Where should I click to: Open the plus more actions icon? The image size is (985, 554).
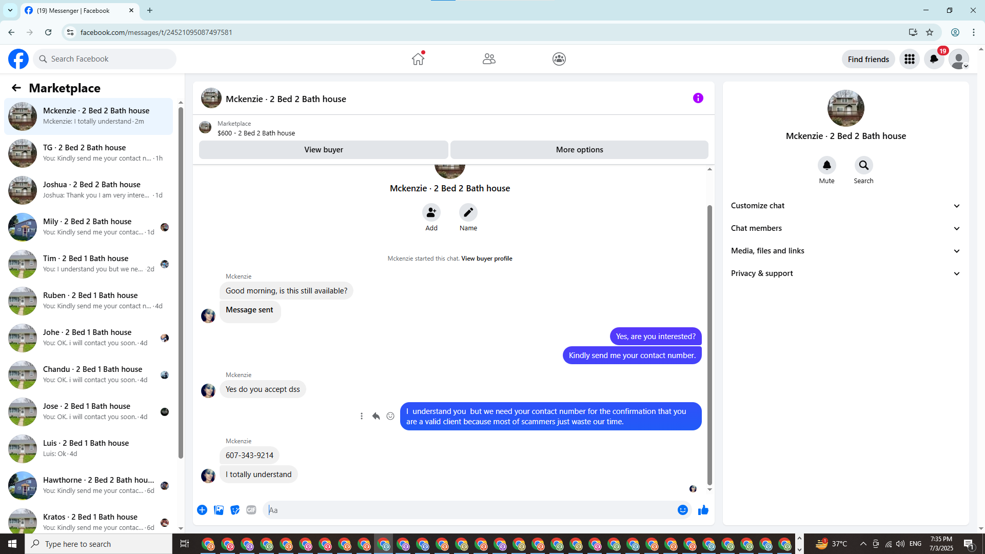(x=202, y=510)
